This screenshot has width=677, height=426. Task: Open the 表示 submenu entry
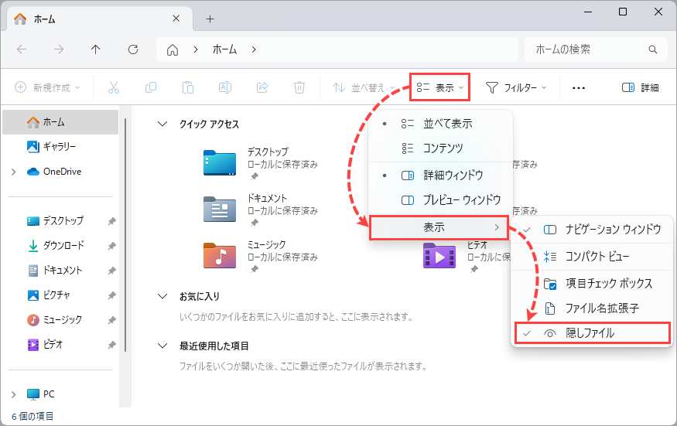[439, 227]
